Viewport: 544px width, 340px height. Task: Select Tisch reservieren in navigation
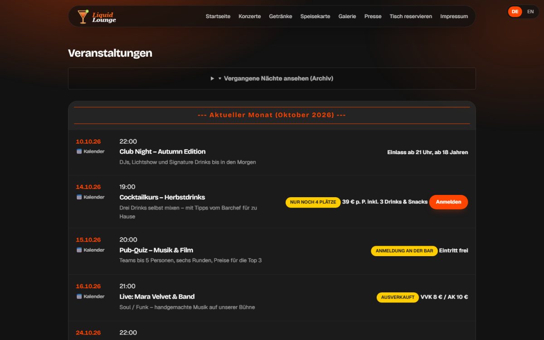tap(411, 16)
